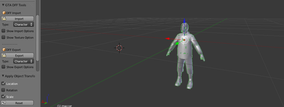Collapse the GTA DFF Tools panel
This screenshot has height=107, width=284.
[x=3, y=5]
